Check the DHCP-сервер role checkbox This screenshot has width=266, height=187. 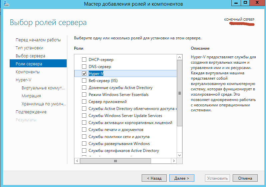[84, 60]
